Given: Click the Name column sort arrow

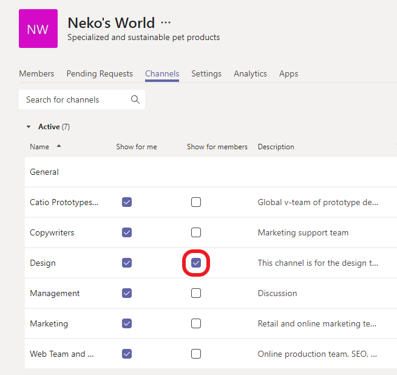Looking at the screenshot, I should coord(59,146).
